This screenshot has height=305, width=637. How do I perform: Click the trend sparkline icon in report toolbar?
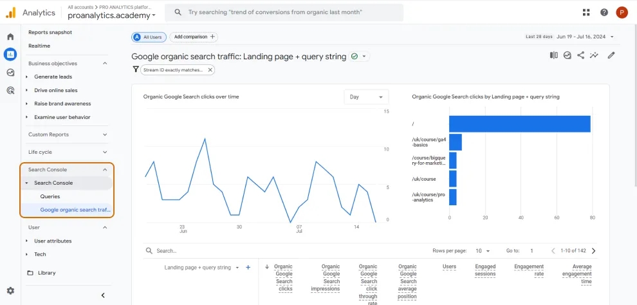pos(595,55)
